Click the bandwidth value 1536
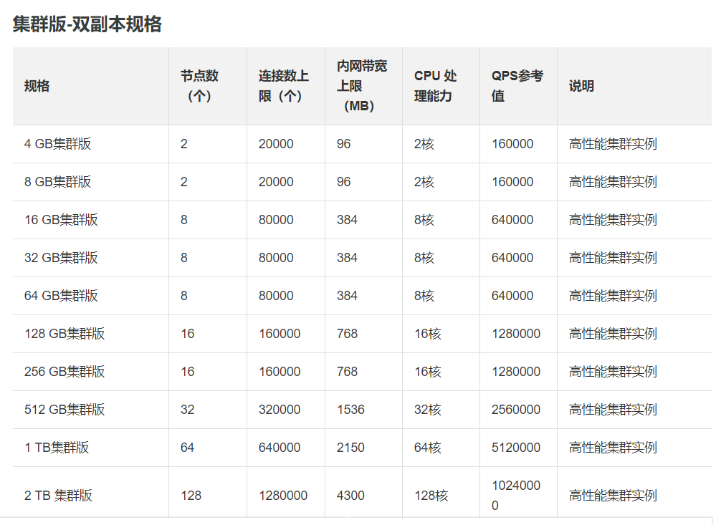Viewport: 716px width, 525px height. (350, 409)
